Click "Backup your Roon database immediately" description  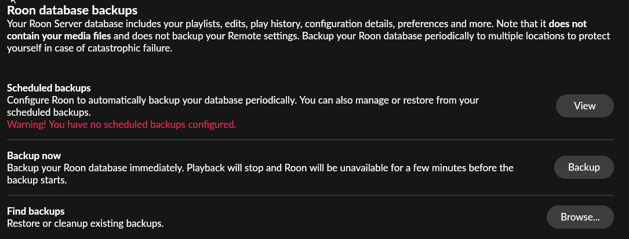[110, 168]
